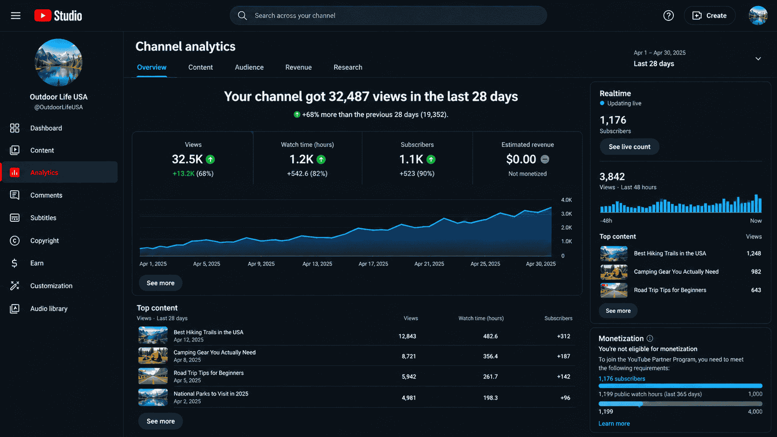Click the Comments sidebar icon

coord(15,195)
